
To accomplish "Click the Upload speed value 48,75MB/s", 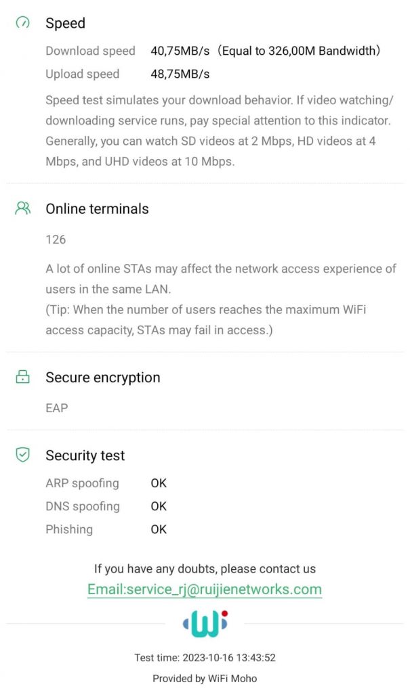I will [x=180, y=74].
